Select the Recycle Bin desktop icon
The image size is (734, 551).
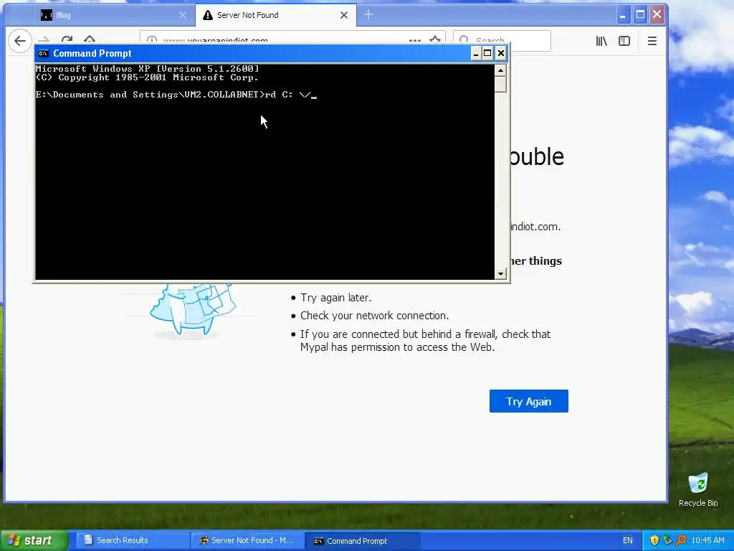[x=698, y=489]
